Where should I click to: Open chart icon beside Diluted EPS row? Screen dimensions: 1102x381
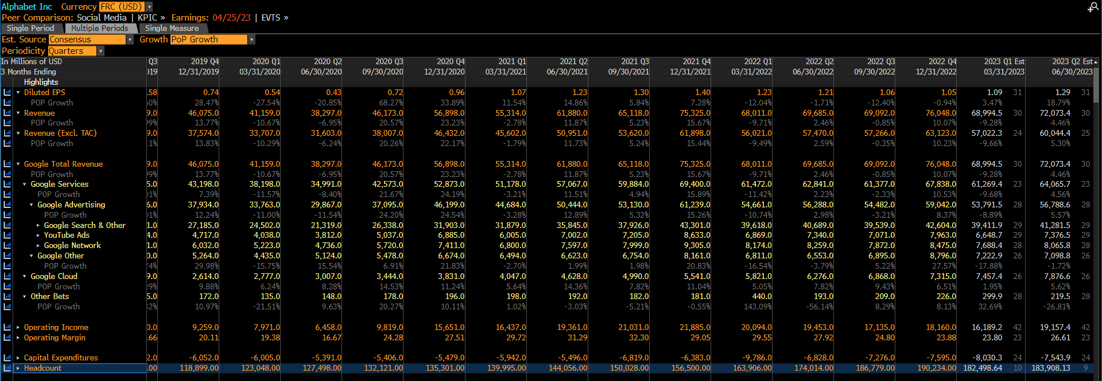[x=7, y=92]
